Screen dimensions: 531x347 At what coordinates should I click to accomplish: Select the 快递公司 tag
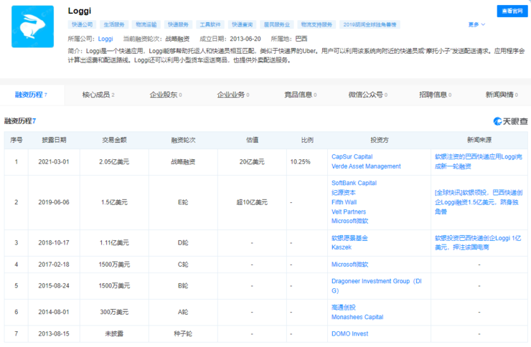tap(82, 24)
